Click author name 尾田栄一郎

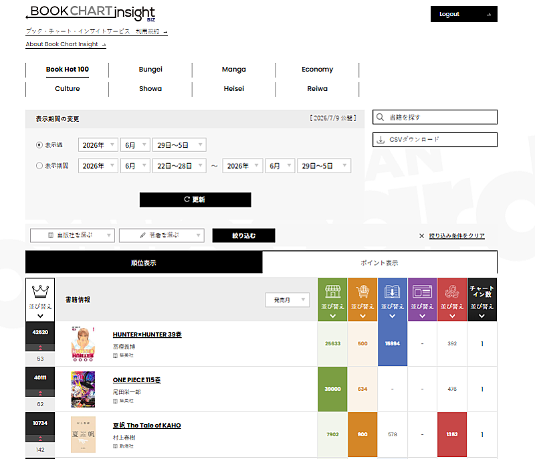pyautogui.click(x=126, y=392)
